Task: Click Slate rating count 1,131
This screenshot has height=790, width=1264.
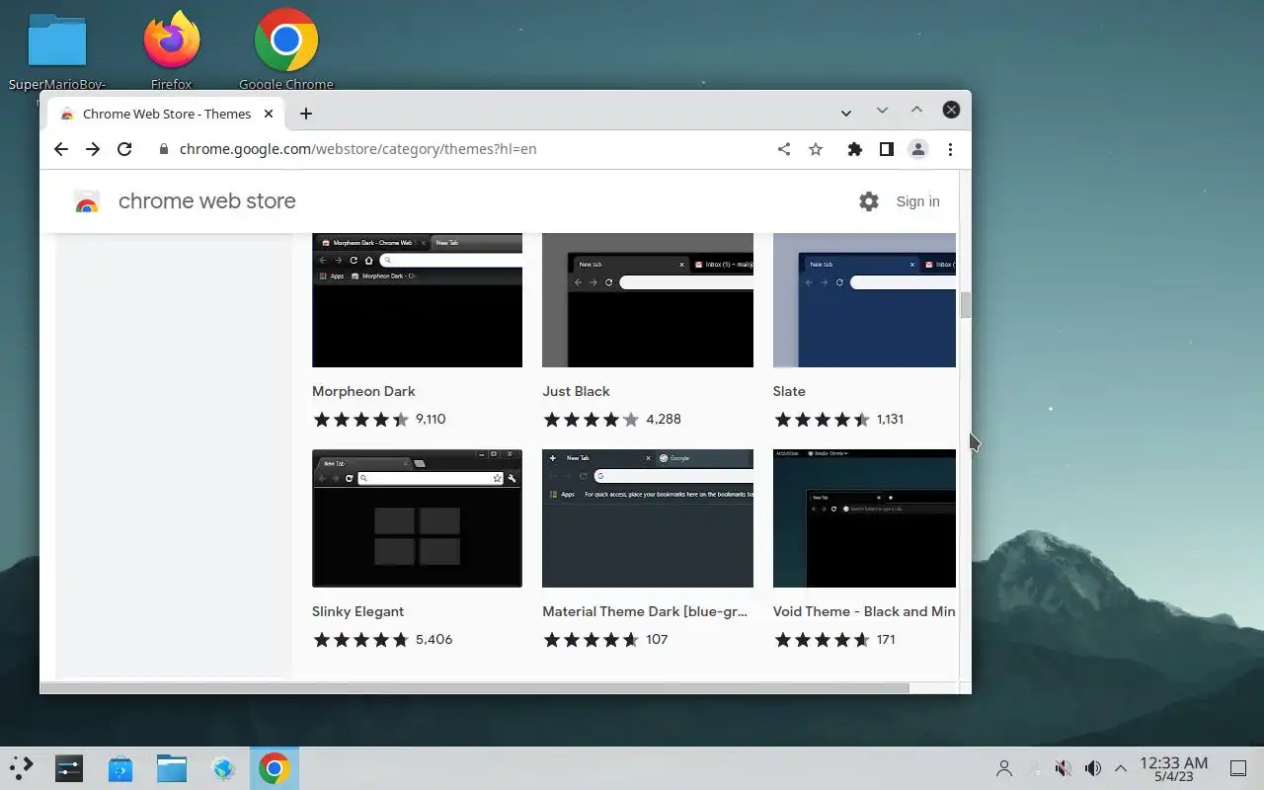Action: coord(890,419)
